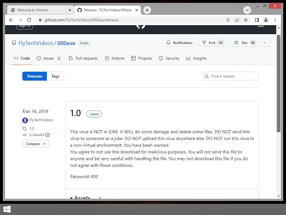Viewport: 286px width, 215px height.
Task: Click the commit icon beside 1c4aa4d
Action: 25,135
